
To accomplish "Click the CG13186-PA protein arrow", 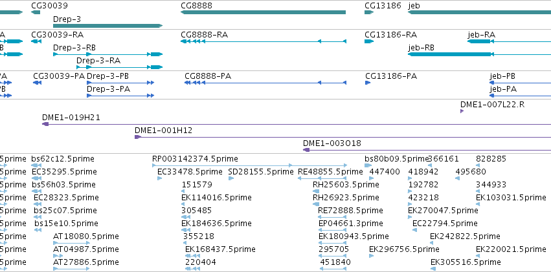I will (368, 83).
